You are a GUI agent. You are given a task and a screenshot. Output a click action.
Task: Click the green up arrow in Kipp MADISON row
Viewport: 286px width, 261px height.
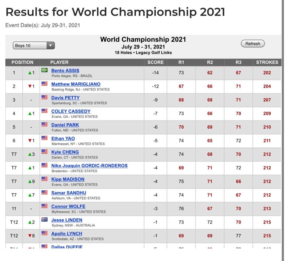30,182
